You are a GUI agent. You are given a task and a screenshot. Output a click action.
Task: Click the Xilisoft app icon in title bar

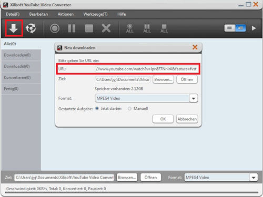click(5, 5)
